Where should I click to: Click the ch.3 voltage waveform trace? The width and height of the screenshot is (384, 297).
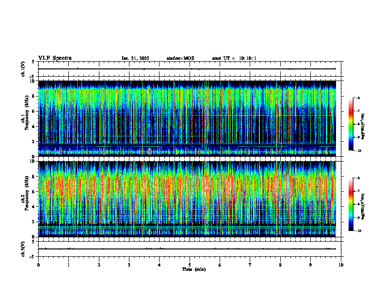(x=187, y=249)
